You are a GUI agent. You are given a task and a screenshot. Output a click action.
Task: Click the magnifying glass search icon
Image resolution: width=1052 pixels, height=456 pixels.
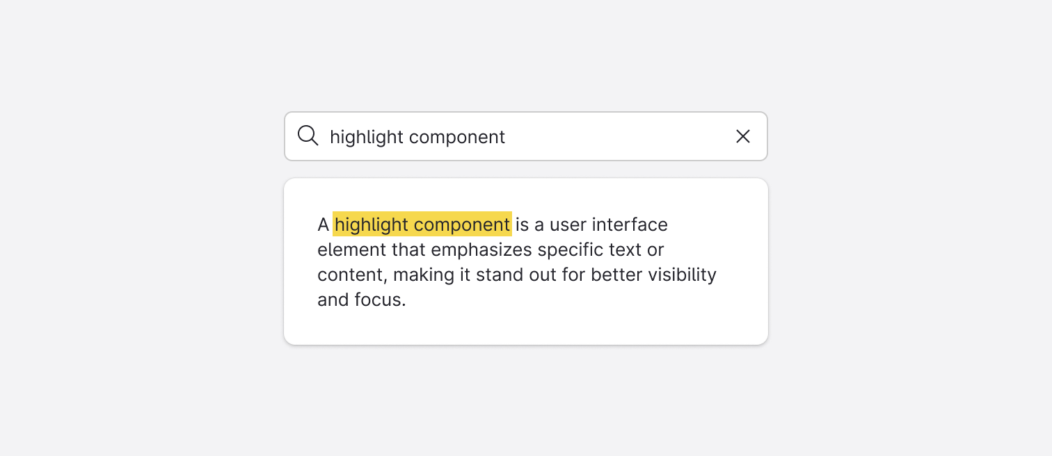click(x=308, y=136)
